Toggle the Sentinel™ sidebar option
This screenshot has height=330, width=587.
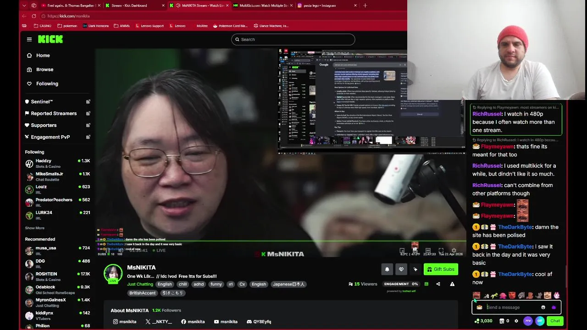pyautogui.click(x=58, y=102)
